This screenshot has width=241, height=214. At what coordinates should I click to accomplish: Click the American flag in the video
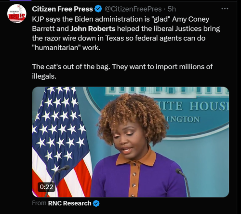point(60,142)
